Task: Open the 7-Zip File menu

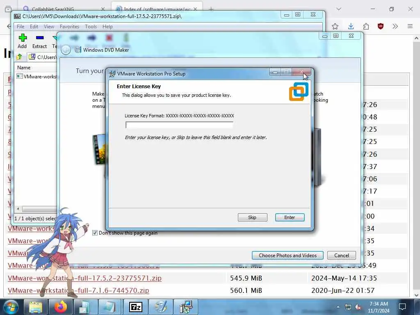Action: click(21, 27)
